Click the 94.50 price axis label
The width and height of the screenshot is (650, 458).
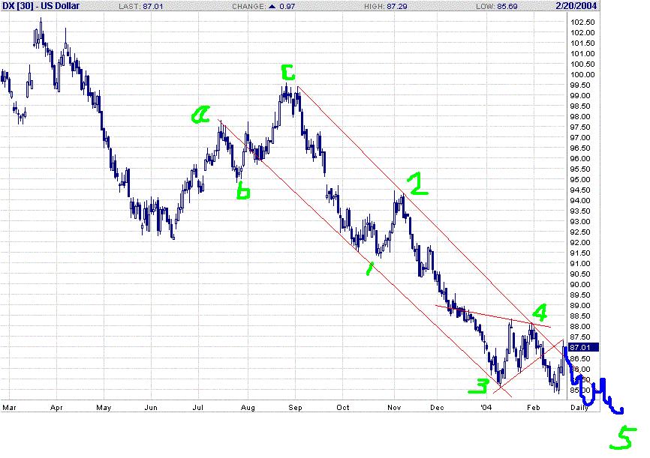[580, 190]
